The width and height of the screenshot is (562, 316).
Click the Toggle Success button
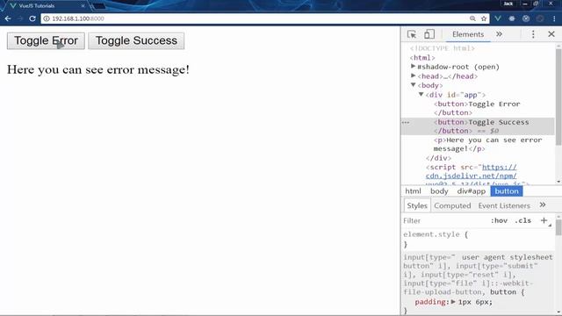[x=136, y=41]
